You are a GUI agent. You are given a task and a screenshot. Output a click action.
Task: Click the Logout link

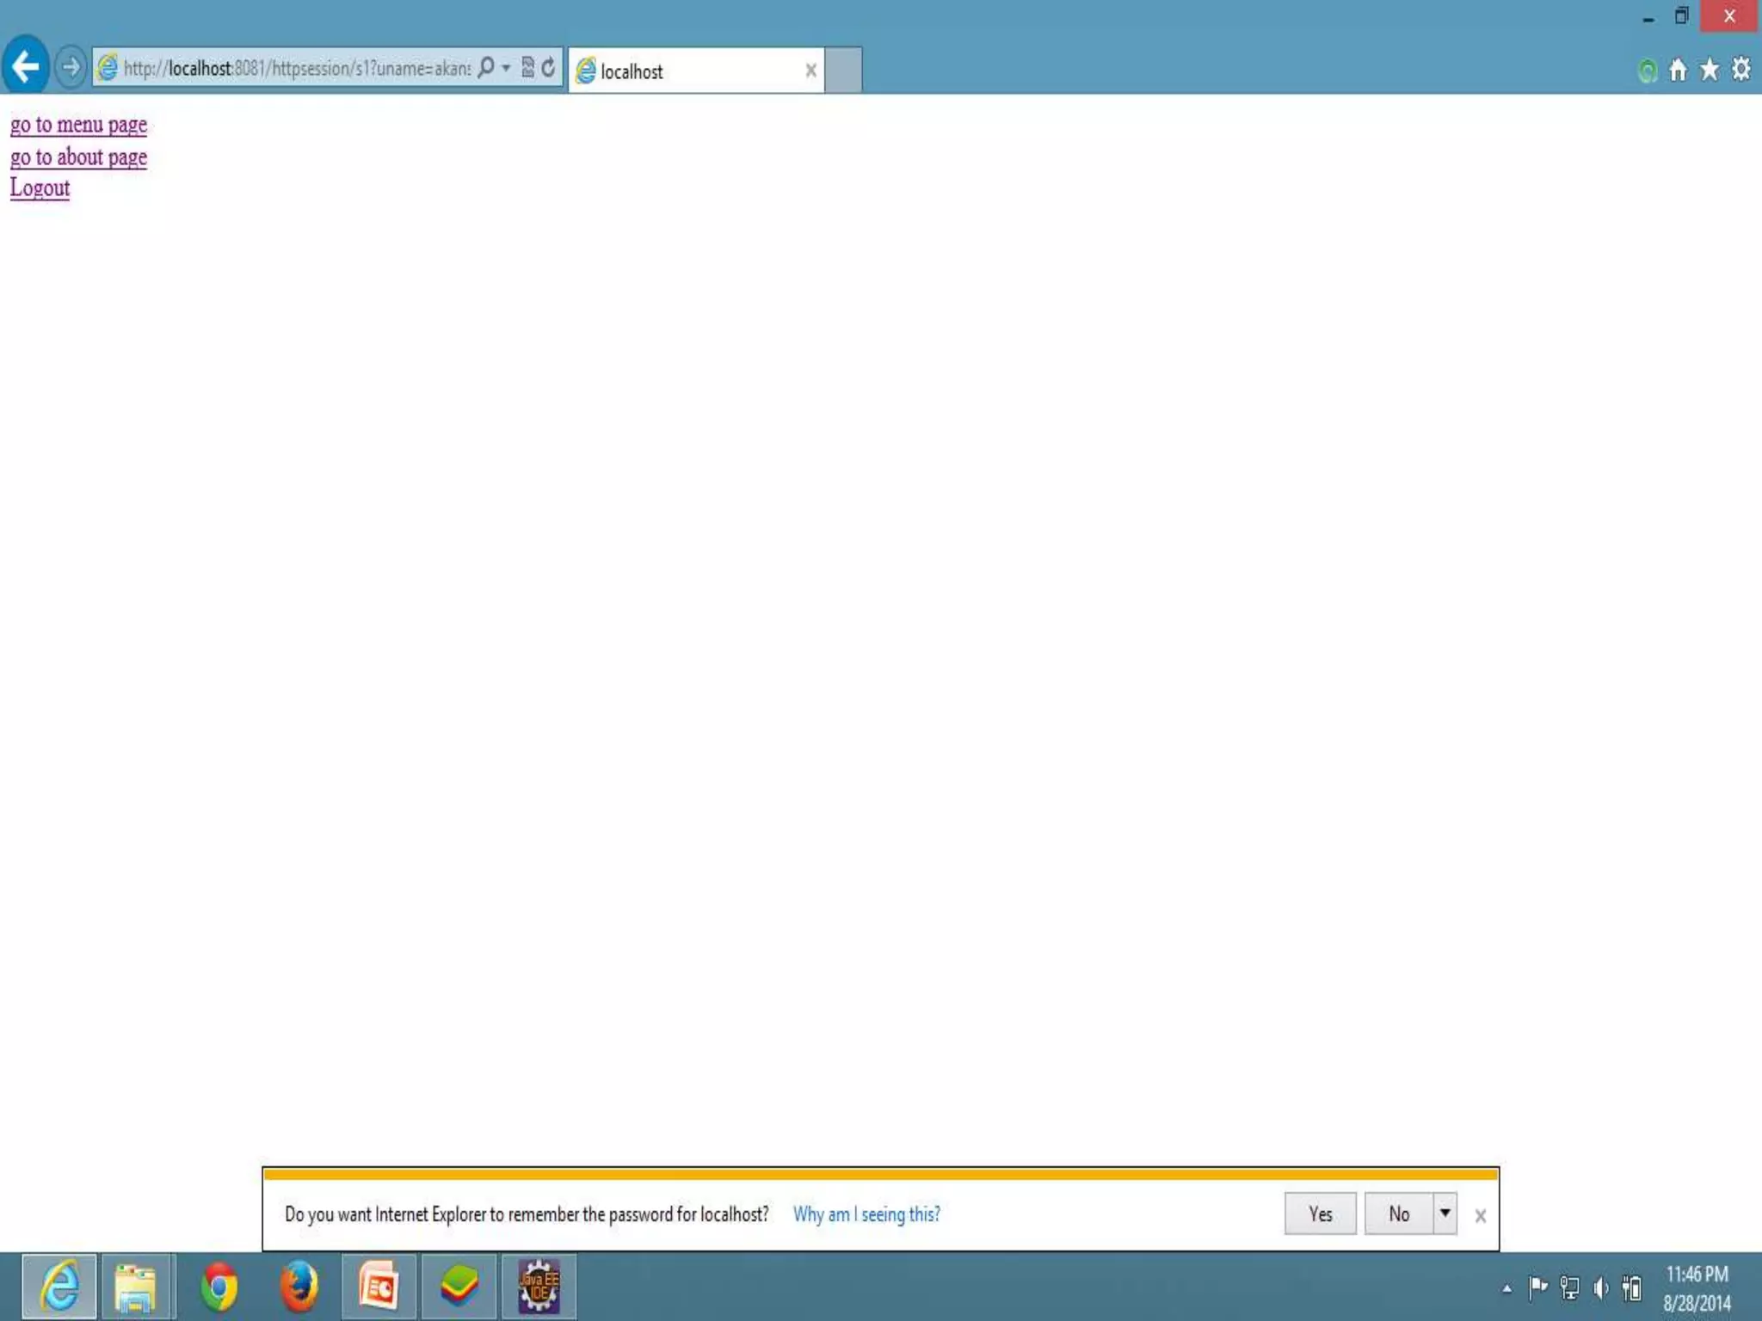pyautogui.click(x=40, y=188)
